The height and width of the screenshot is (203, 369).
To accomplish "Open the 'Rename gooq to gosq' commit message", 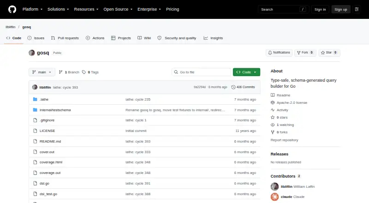I will [x=175, y=110].
